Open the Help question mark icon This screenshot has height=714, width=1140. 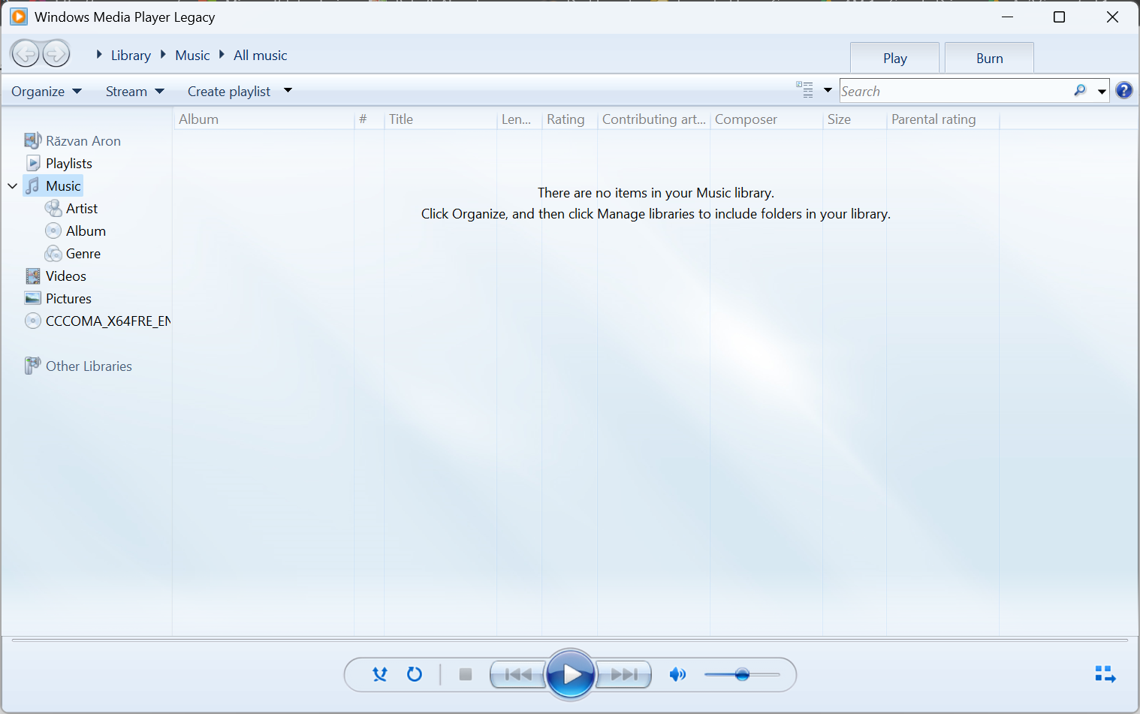(1123, 91)
